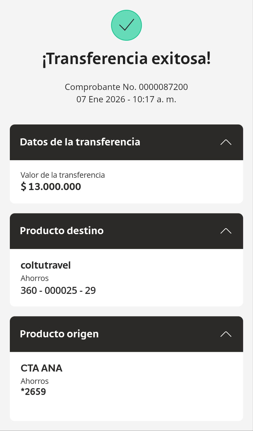
Task: Click the dollar sign before 13.000.000
Action: (x=23, y=187)
